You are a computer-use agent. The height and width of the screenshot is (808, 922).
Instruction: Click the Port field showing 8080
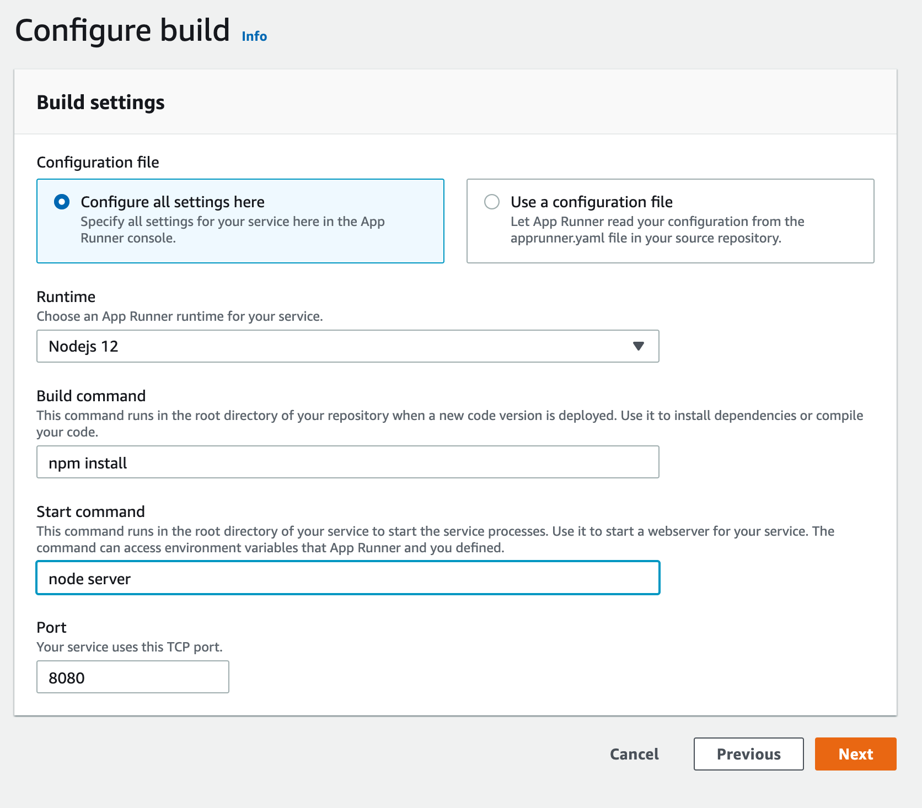click(x=132, y=677)
